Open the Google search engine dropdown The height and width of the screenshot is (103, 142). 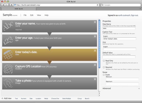tap(102, 5)
